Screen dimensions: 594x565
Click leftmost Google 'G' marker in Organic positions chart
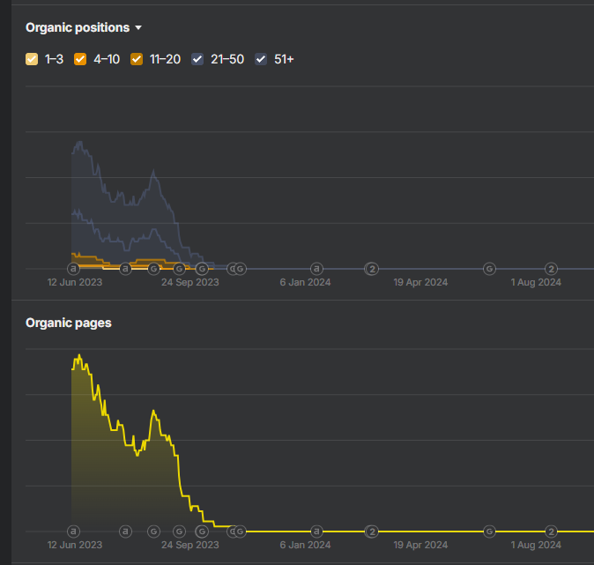click(x=153, y=268)
